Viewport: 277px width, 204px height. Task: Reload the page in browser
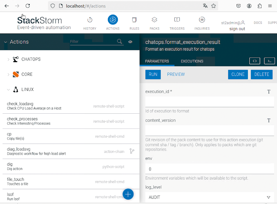point(28,6)
